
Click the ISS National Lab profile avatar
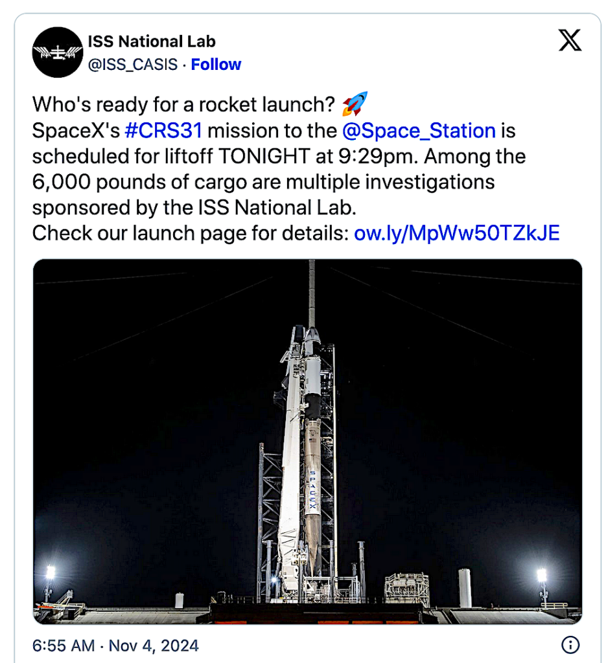tap(58, 52)
